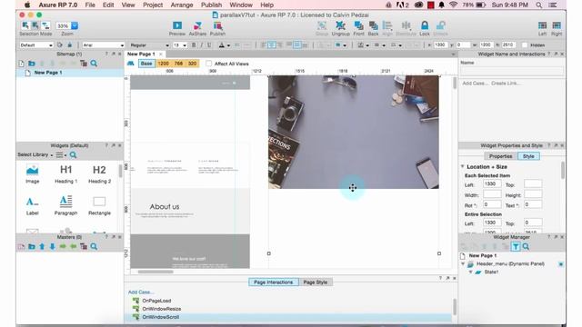Click the widget Name input field
The height and width of the screenshot is (327, 582).
point(512,71)
